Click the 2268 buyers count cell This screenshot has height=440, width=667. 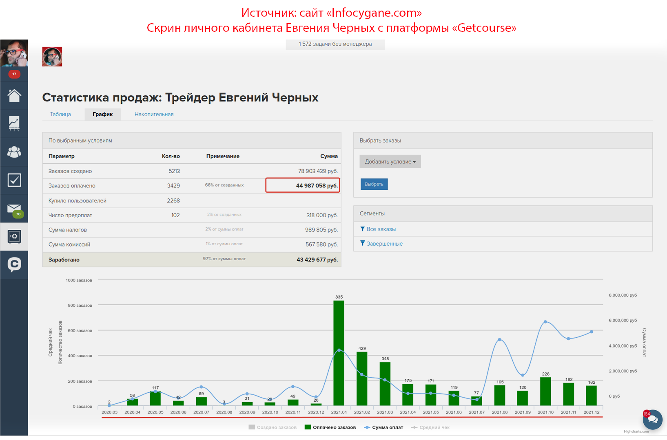173,200
